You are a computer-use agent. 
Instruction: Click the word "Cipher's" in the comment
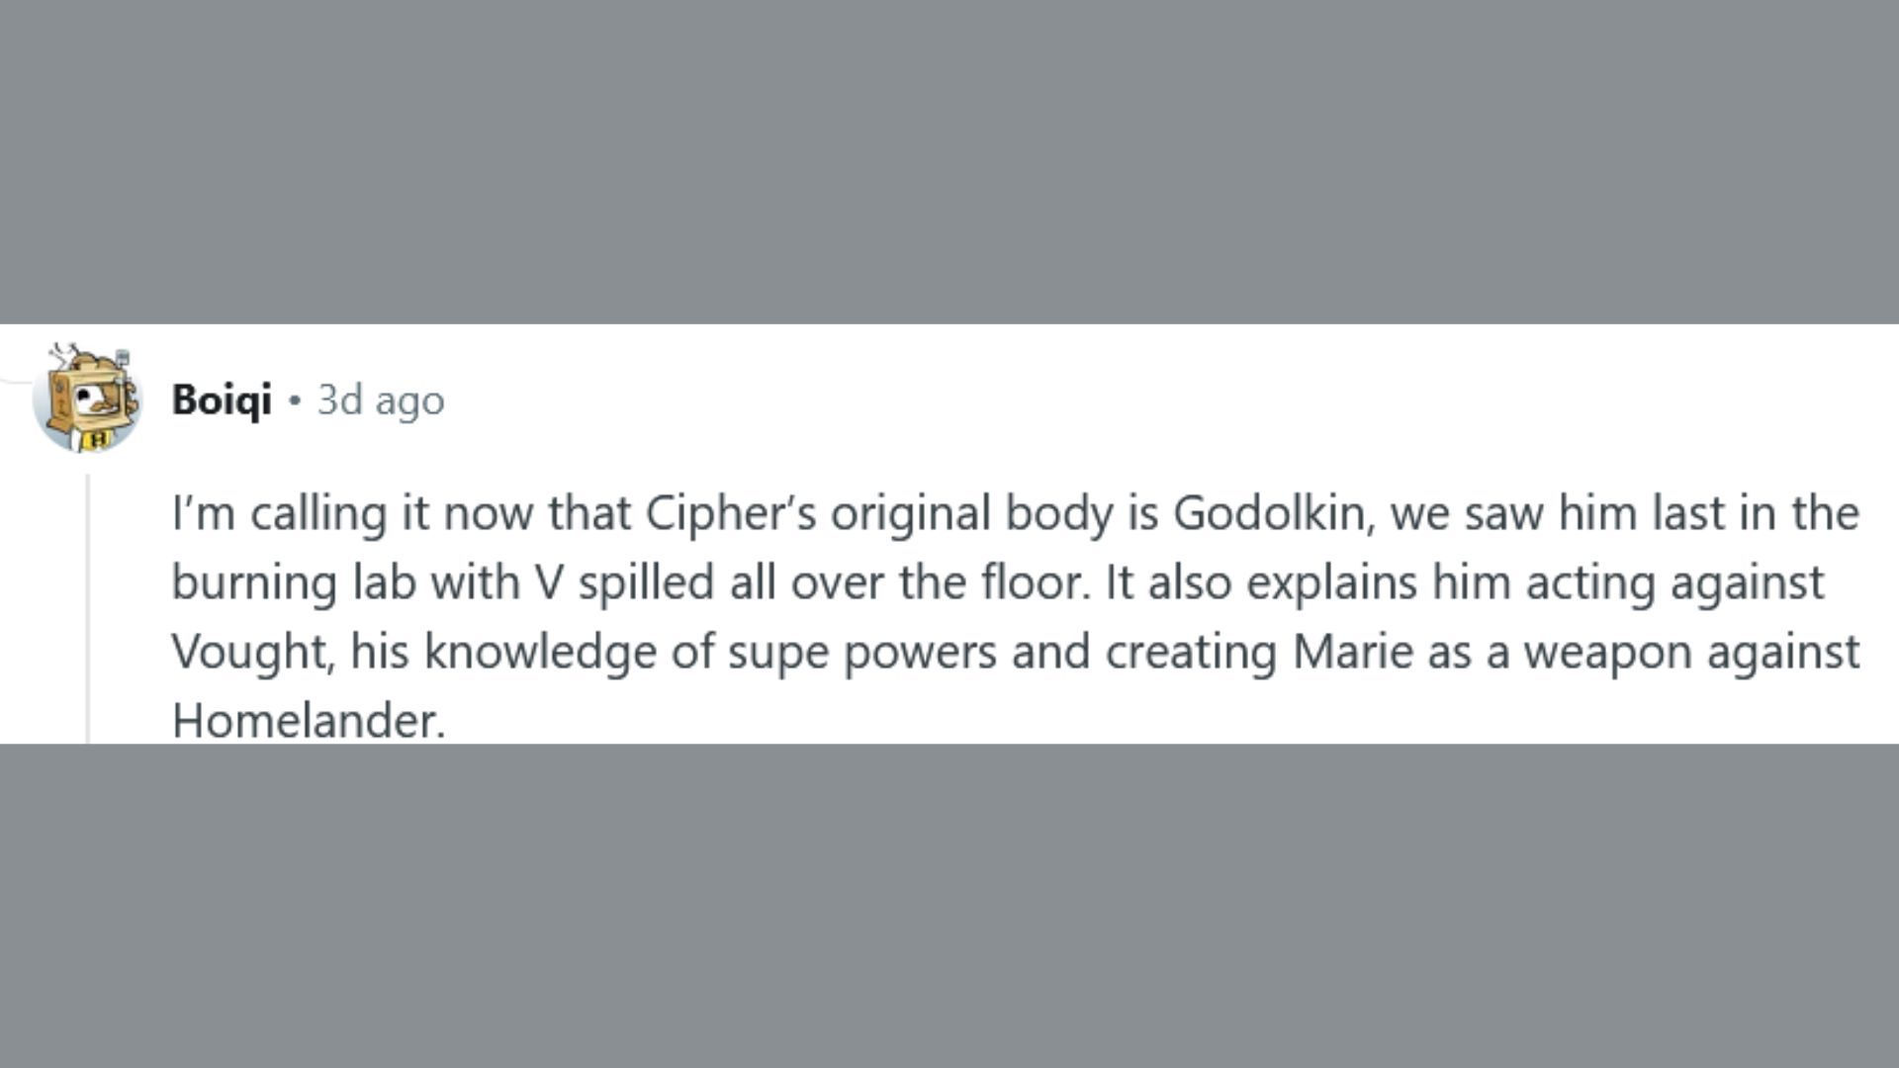point(731,513)
